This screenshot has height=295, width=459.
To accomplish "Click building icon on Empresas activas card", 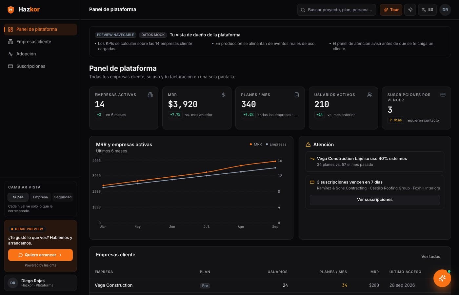I will coord(150,95).
